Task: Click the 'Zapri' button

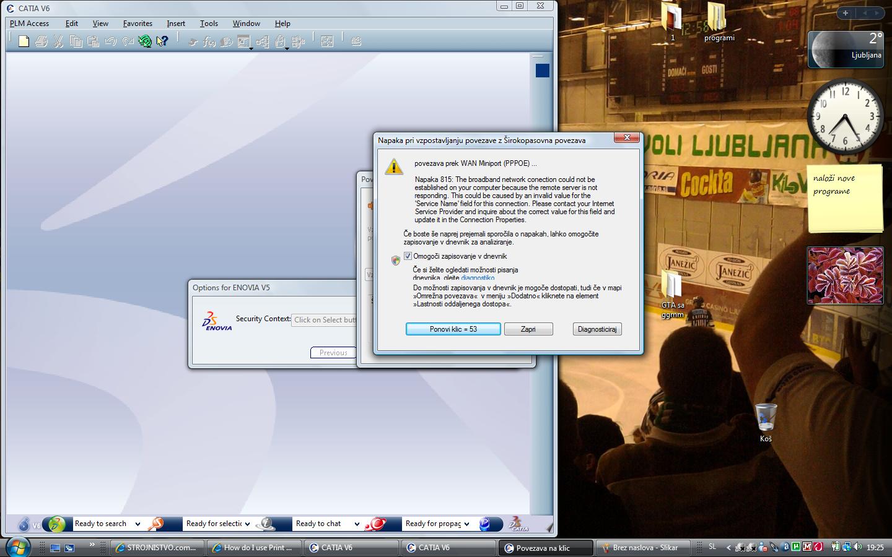Action: [x=528, y=329]
